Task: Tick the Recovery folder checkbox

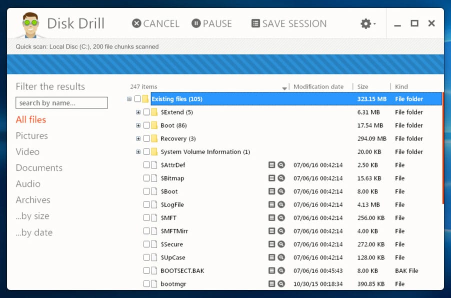Action: pyautogui.click(x=146, y=138)
